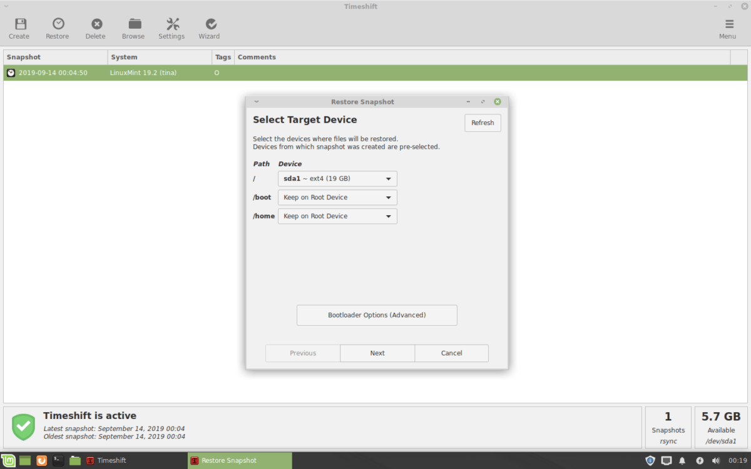Click the Next button

(377, 353)
